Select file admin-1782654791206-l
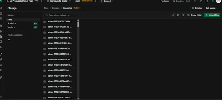 coord(59,65)
